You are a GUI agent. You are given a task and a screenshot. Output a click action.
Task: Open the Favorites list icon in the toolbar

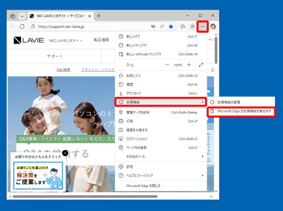click(183, 27)
